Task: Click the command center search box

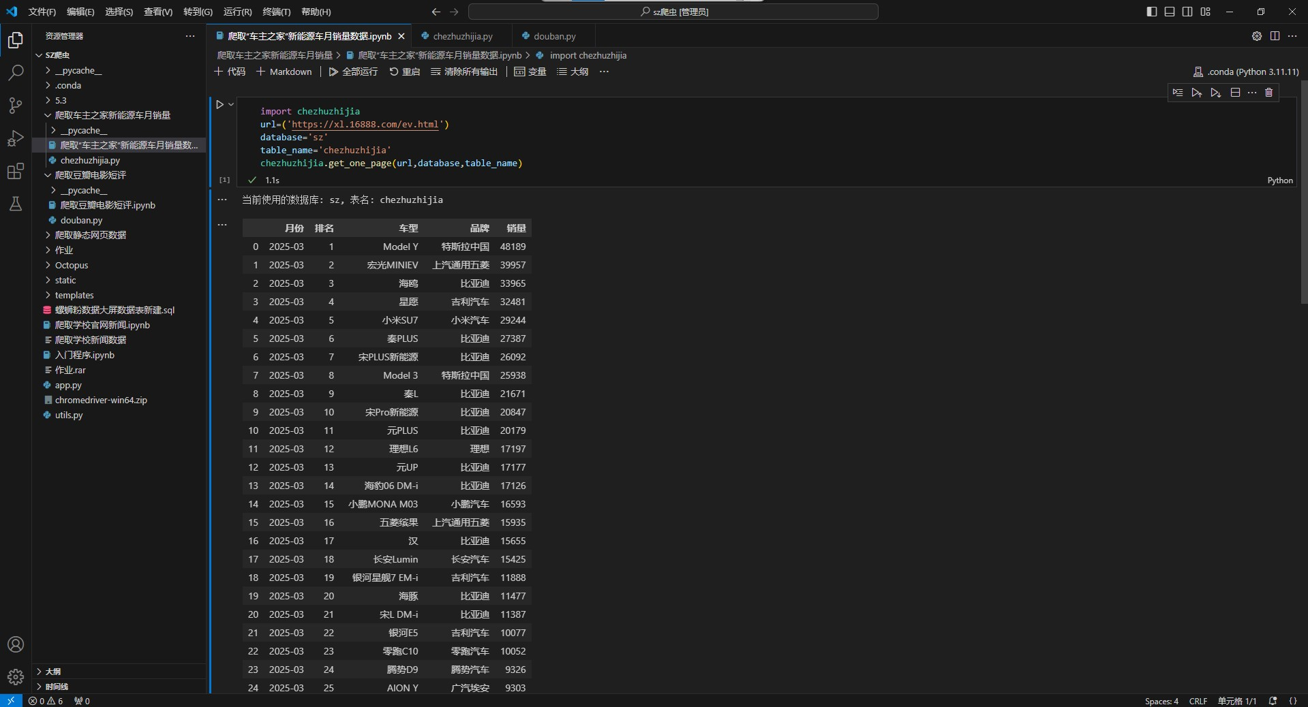Action: (x=673, y=12)
